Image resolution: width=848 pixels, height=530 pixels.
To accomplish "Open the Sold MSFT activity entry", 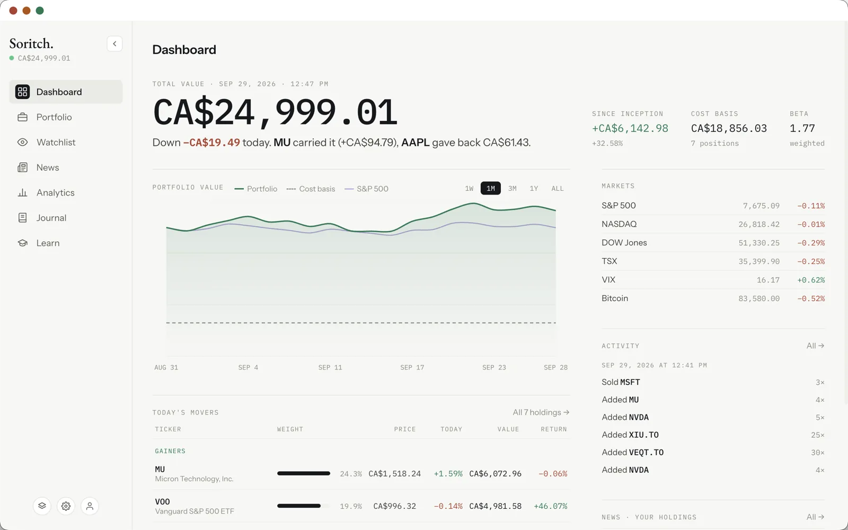I will click(713, 382).
